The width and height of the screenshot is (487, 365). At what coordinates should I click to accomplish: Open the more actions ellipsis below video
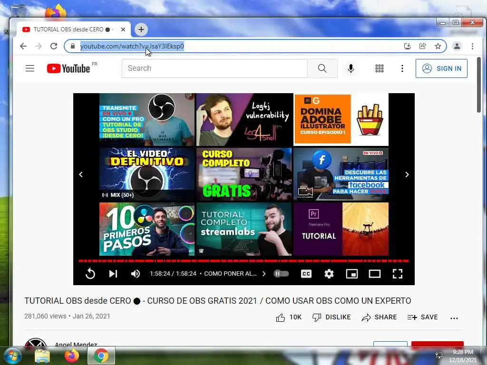coord(454,318)
